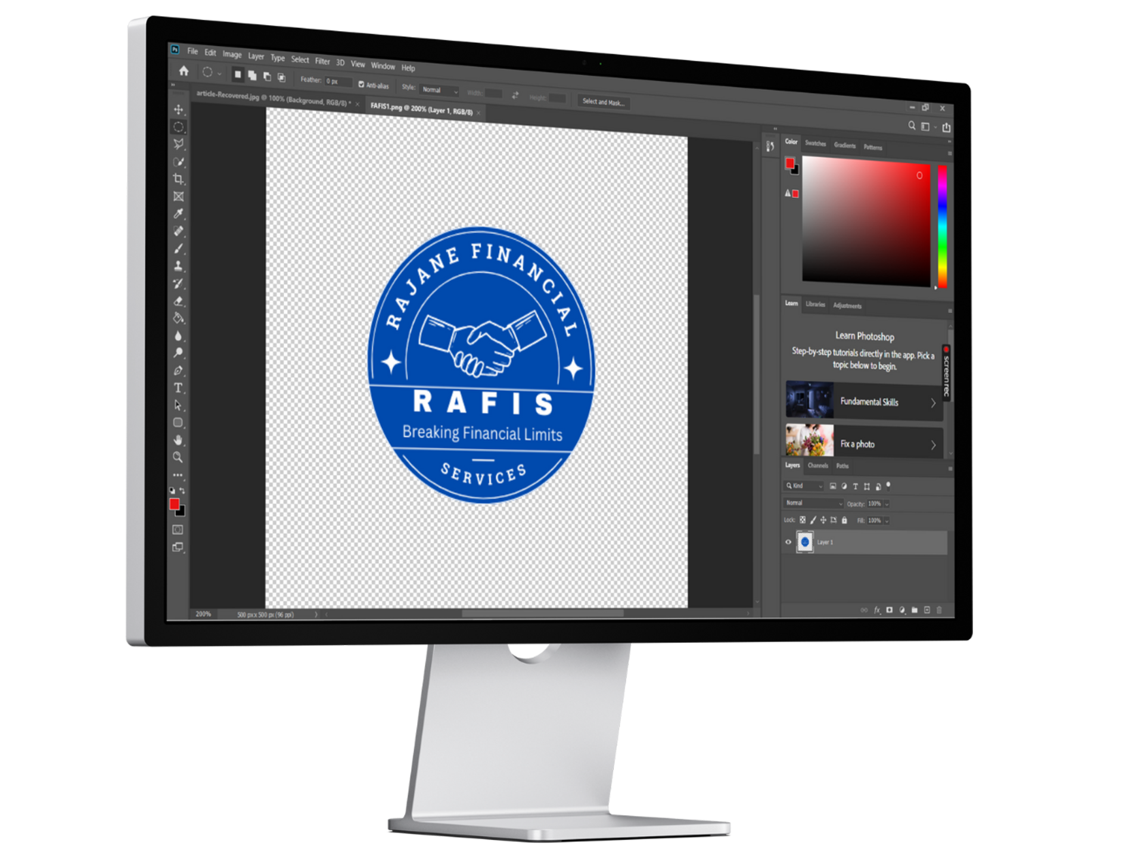Screen dimensions: 1144x858
Task: Toggle lock image pixels brush icon
Action: pos(813,520)
